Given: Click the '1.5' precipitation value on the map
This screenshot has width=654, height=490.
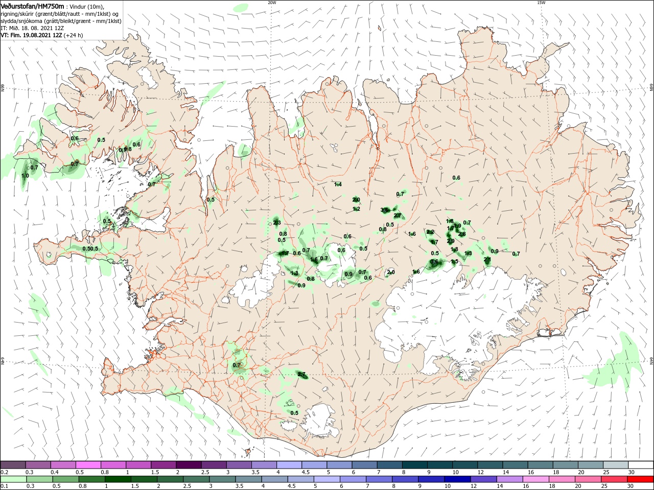Looking at the screenshot, I should coord(454,261).
